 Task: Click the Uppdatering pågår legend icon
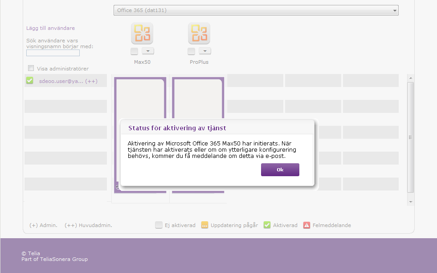coord(204,225)
